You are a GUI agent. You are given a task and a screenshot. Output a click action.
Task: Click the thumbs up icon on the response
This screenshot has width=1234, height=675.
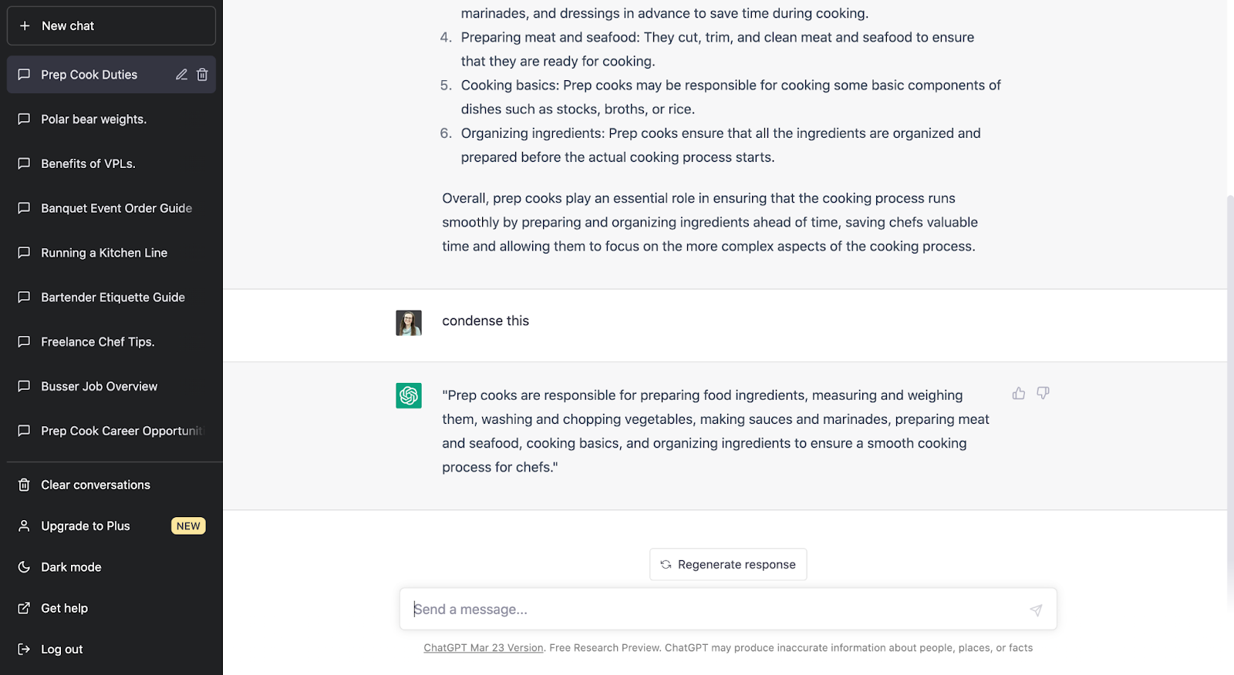[1019, 394]
